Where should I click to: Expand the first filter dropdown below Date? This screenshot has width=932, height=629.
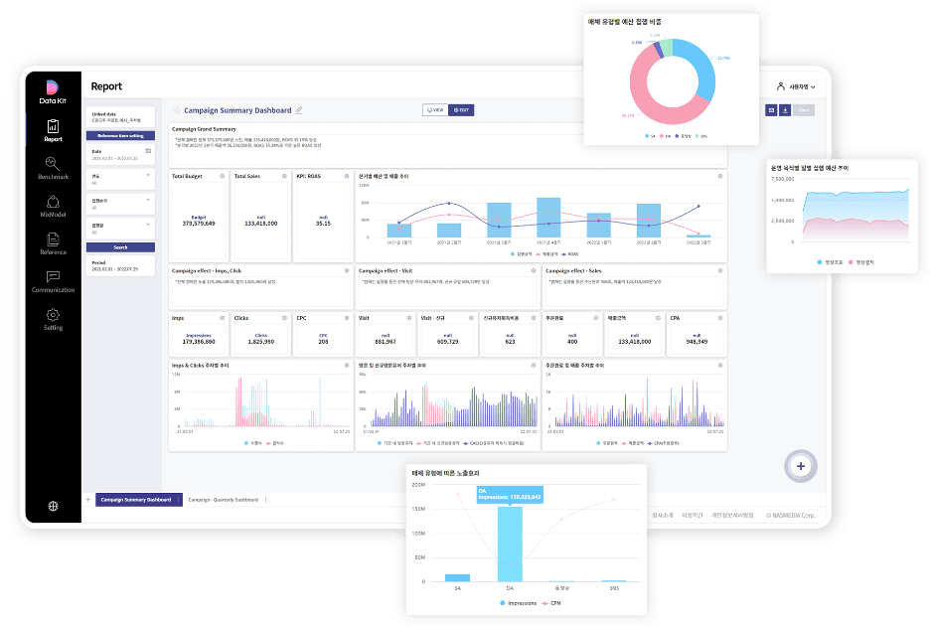pos(148,175)
